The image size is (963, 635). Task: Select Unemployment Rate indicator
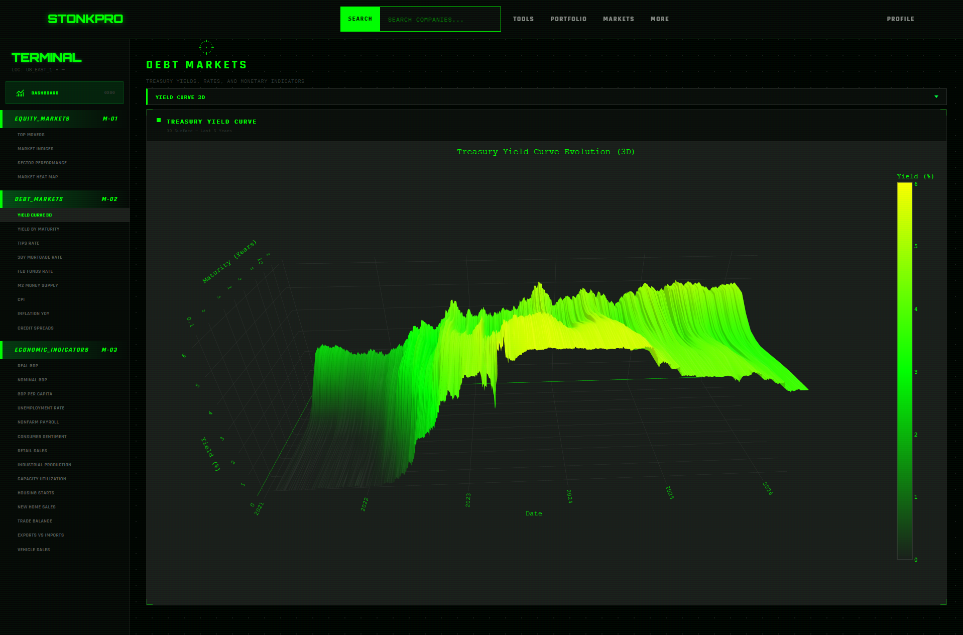click(41, 408)
